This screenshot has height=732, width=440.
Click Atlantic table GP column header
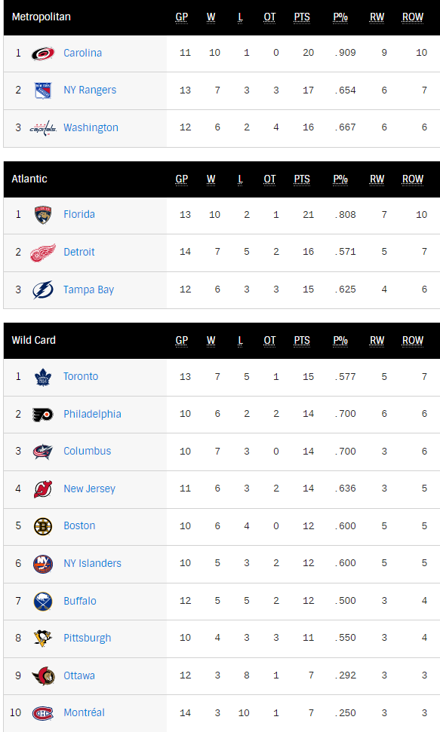coord(181,179)
